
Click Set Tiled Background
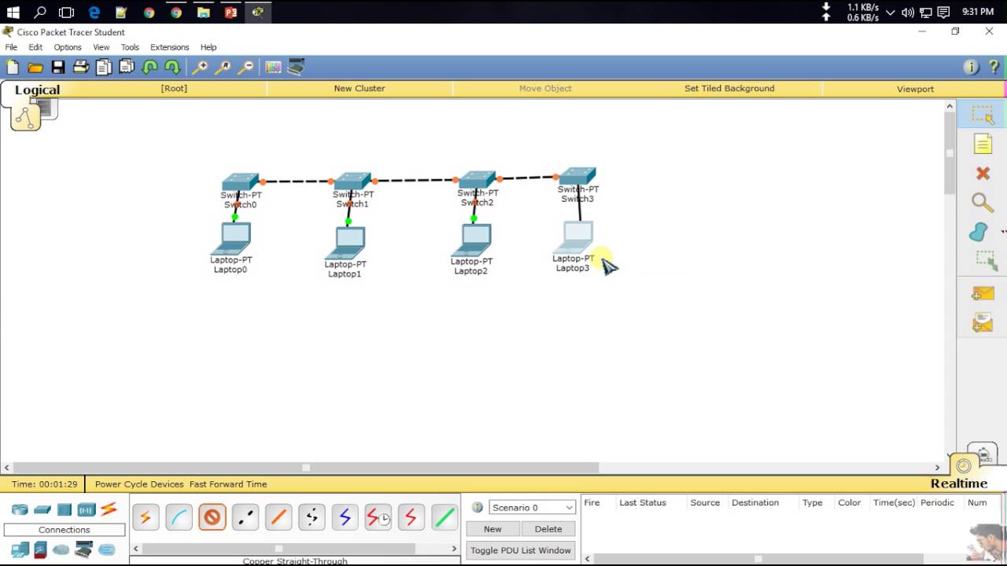pyautogui.click(x=729, y=88)
